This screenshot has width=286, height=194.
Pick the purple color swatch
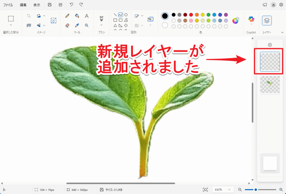pos(226,15)
